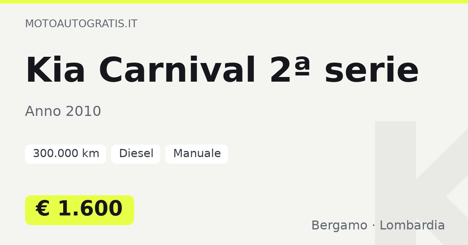Select the Diesel fuel chip

pos(136,154)
